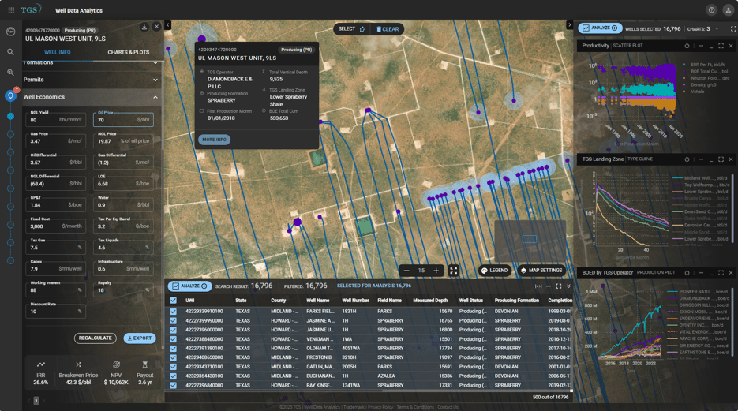Reset the TGS Landing Zone type curve
The width and height of the screenshot is (738, 411).
(x=687, y=159)
